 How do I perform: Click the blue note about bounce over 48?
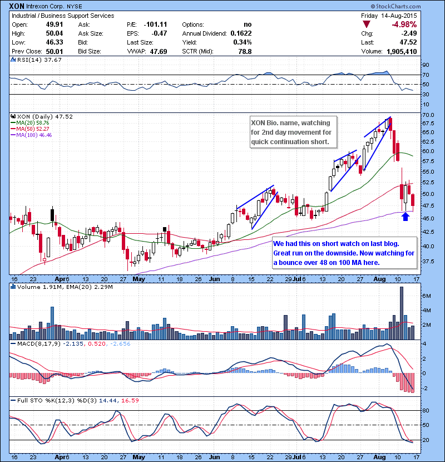(x=344, y=253)
